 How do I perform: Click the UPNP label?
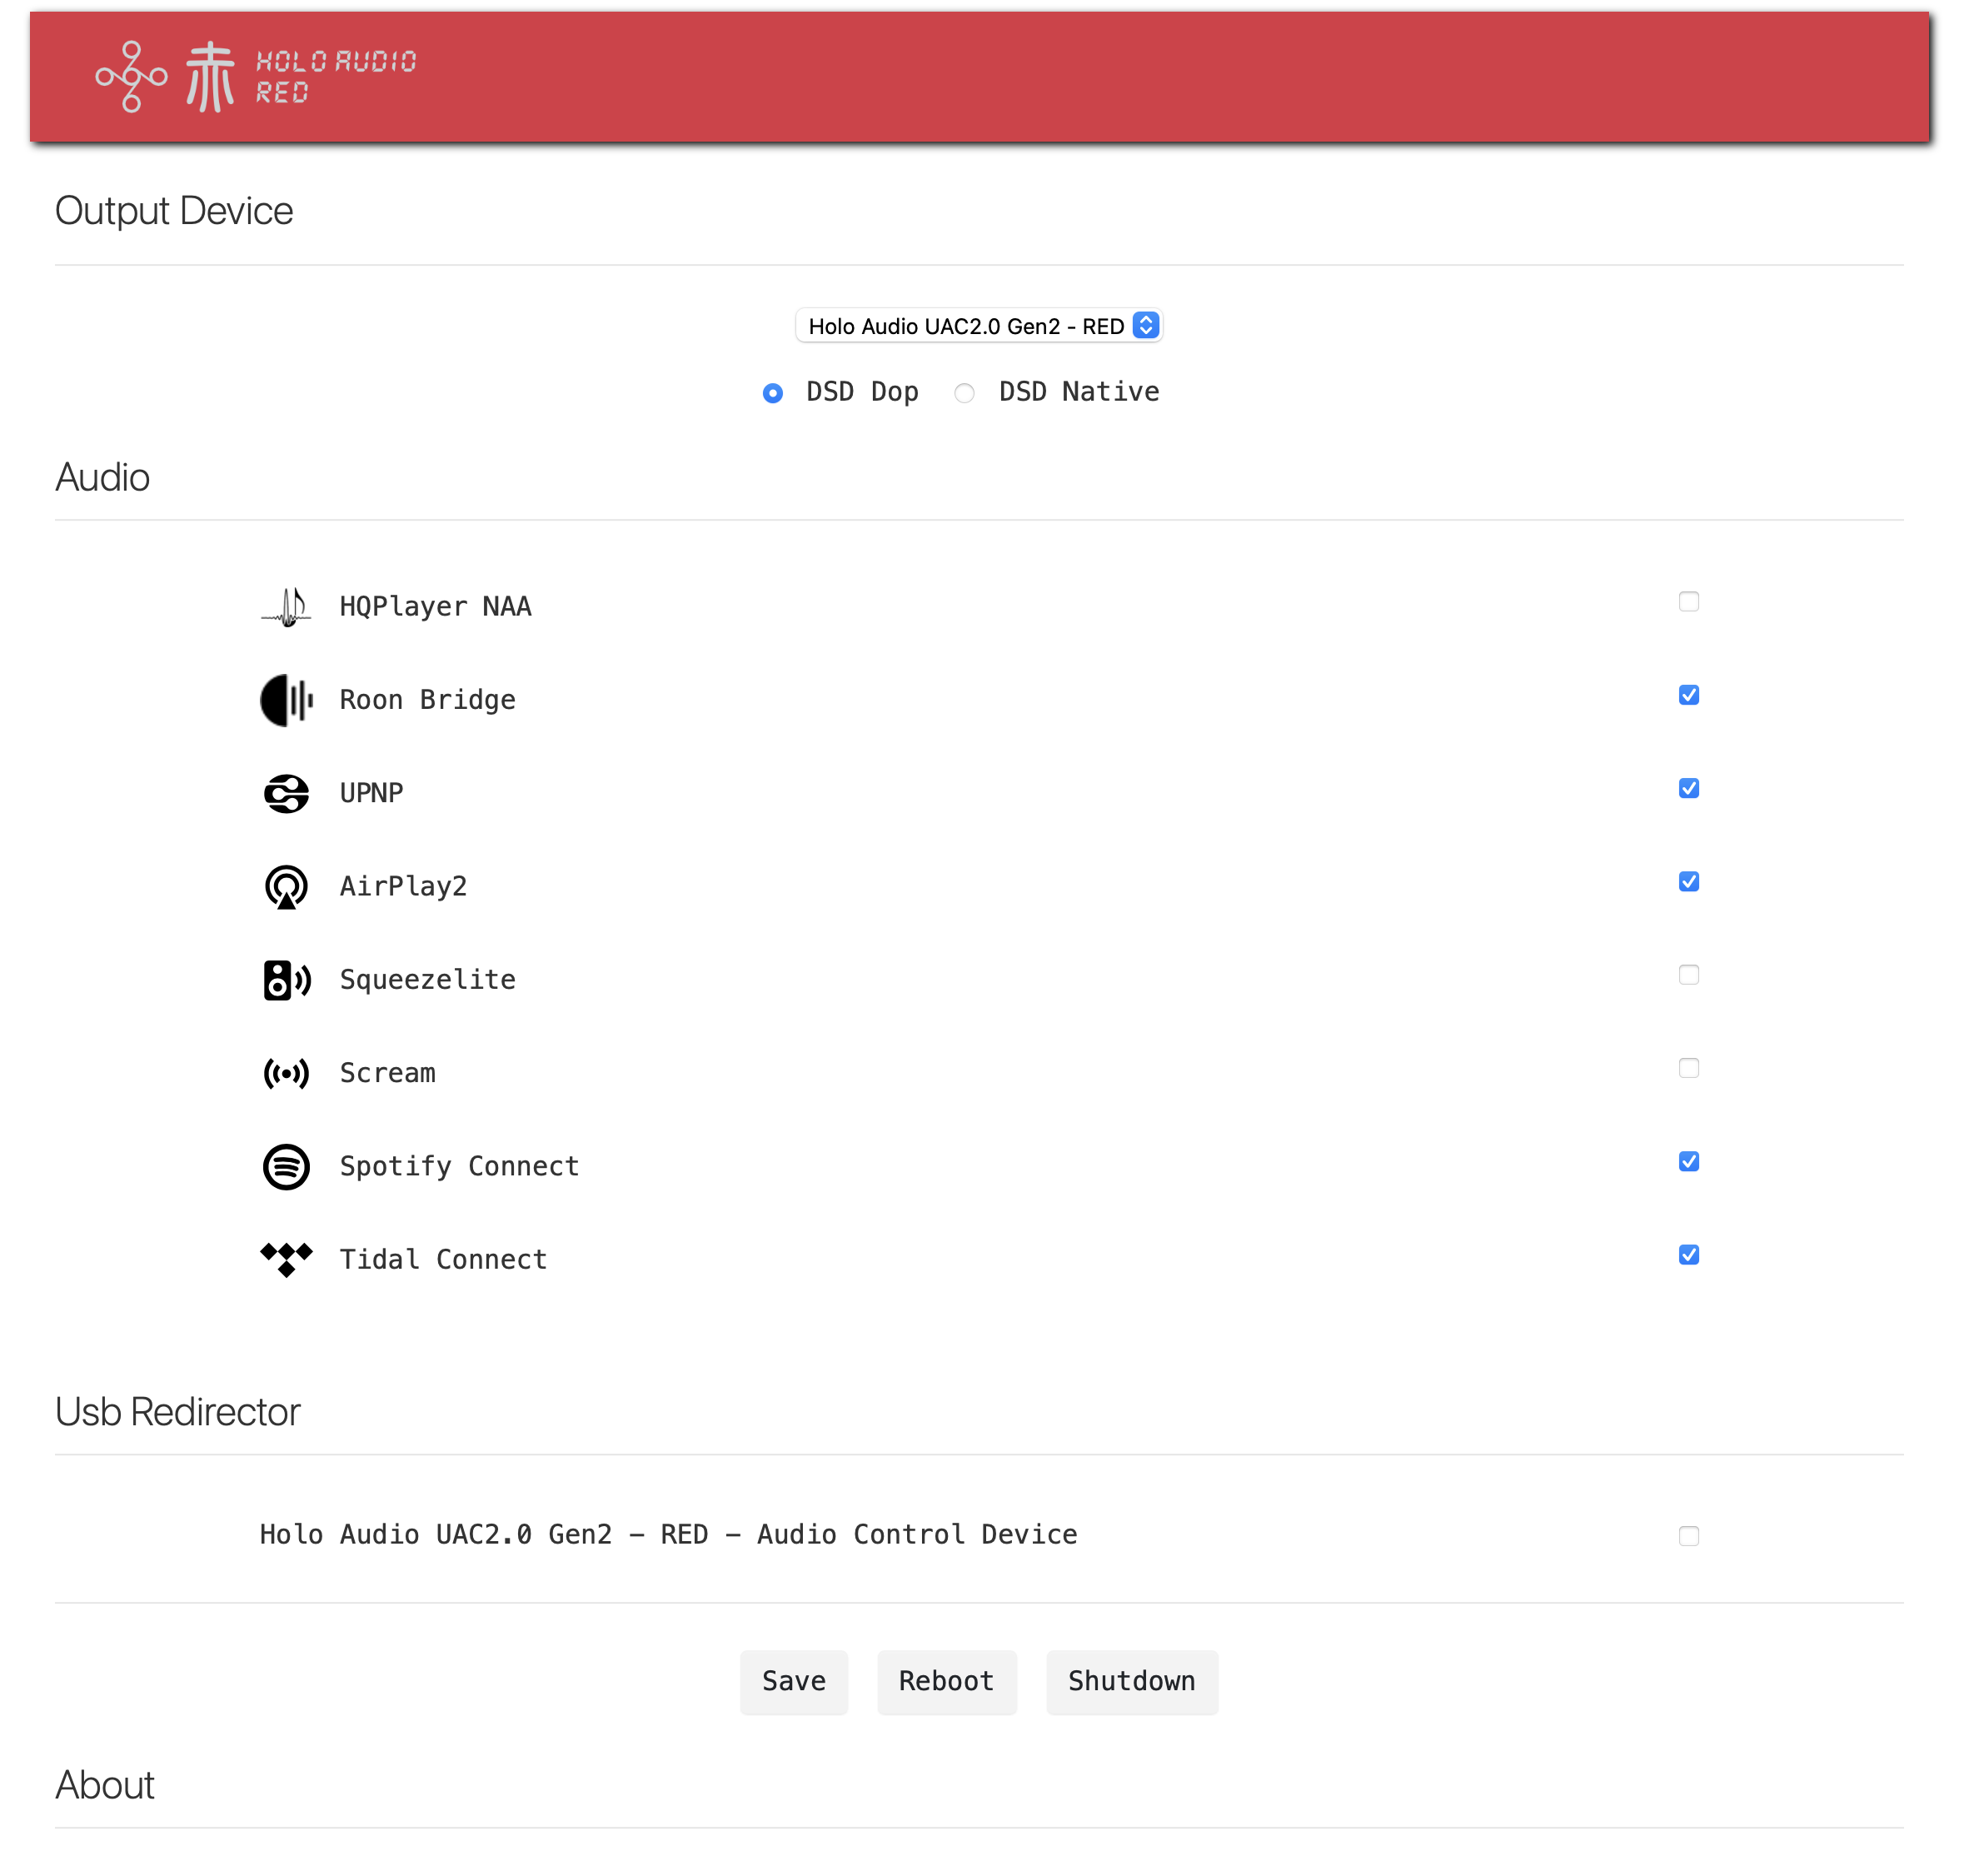point(372,793)
